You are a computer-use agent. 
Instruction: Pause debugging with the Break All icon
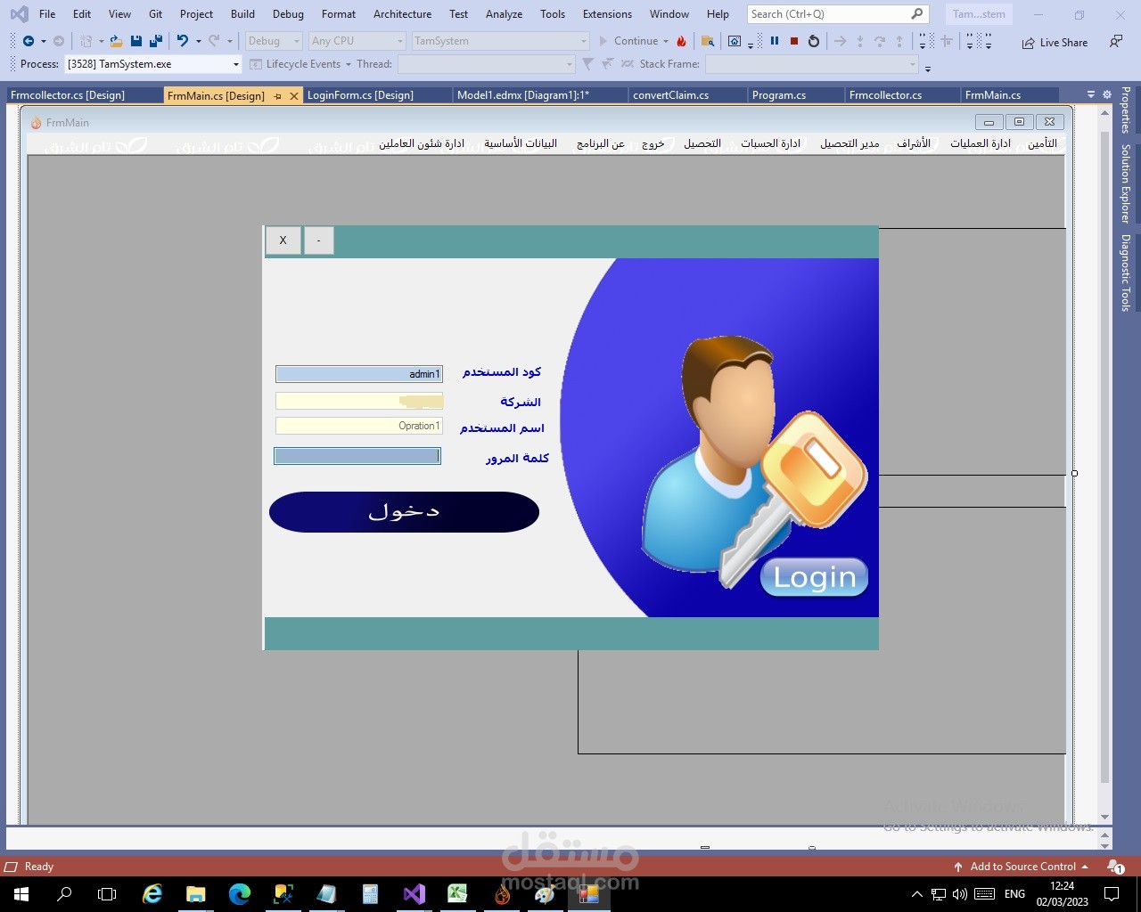[x=775, y=41]
